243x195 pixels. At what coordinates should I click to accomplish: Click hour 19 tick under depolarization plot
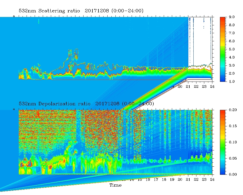point(172,179)
